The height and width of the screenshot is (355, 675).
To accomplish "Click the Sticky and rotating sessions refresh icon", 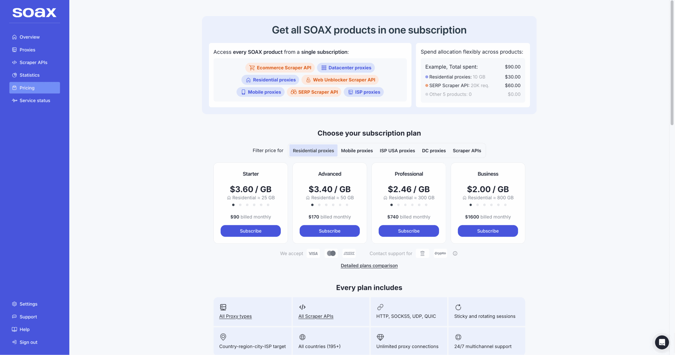I will [458, 307].
